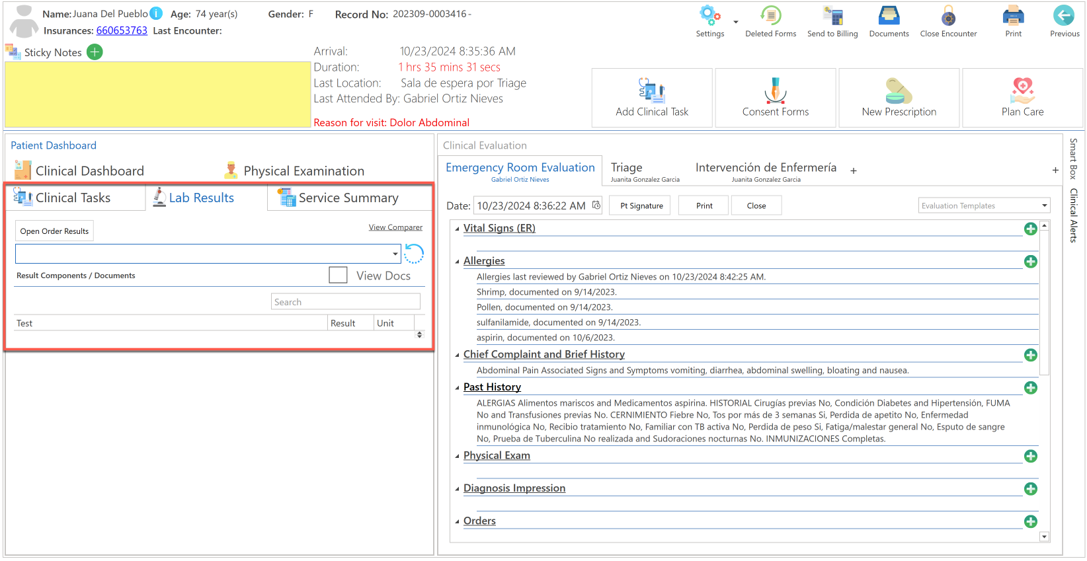The height and width of the screenshot is (561, 1087).
Task: Open the calendar picker next to the Date field
Action: pos(596,206)
